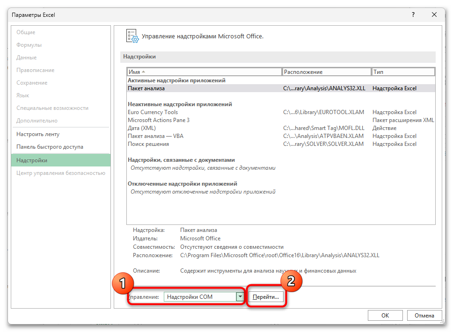This screenshot has height=332, width=453.
Task: Choose the Поиск решения add-in entry
Action: 148,144
